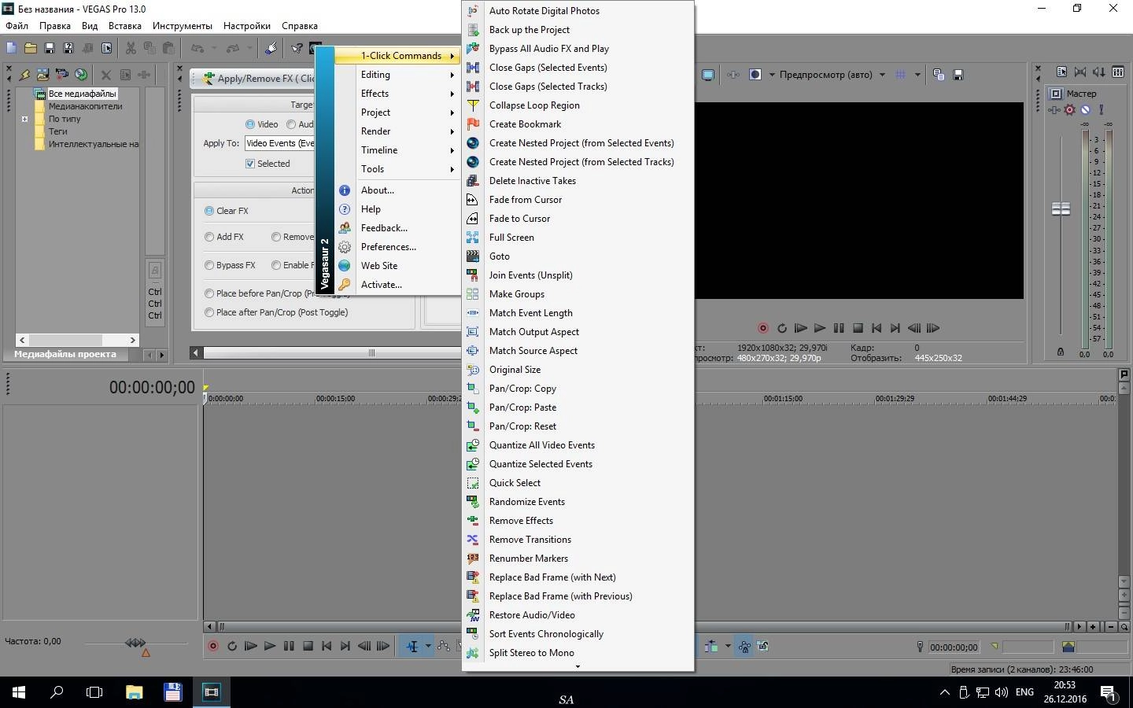Expand the Tools submenu

[397, 169]
